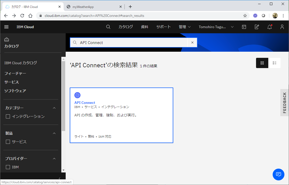Open IBM Cloud カタログ sidebar link
This screenshot has height=185, width=289.
click(21, 63)
